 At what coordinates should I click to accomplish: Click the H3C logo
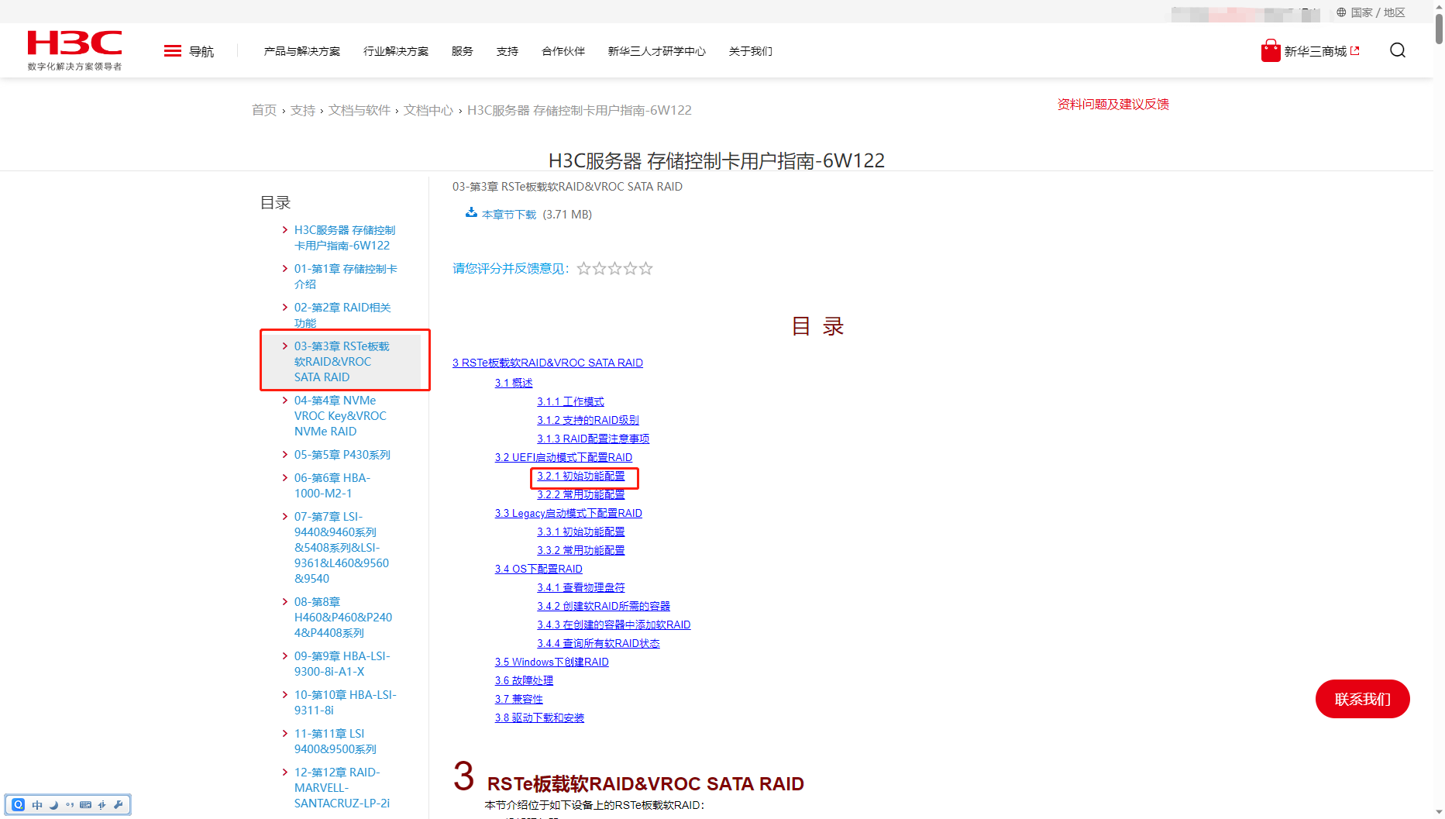tap(74, 50)
